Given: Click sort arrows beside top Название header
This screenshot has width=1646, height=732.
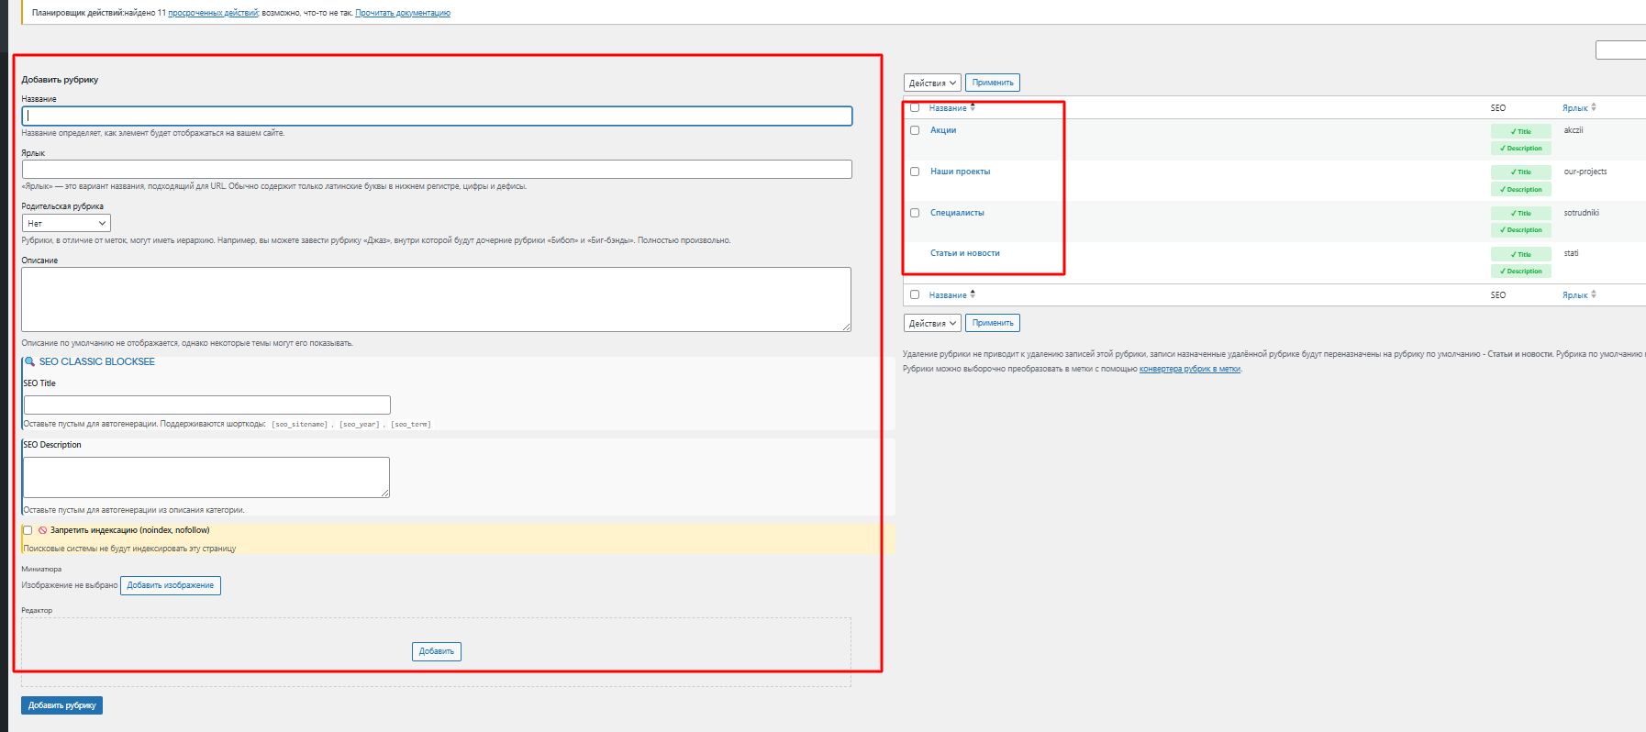Looking at the screenshot, I should pyautogui.click(x=973, y=107).
